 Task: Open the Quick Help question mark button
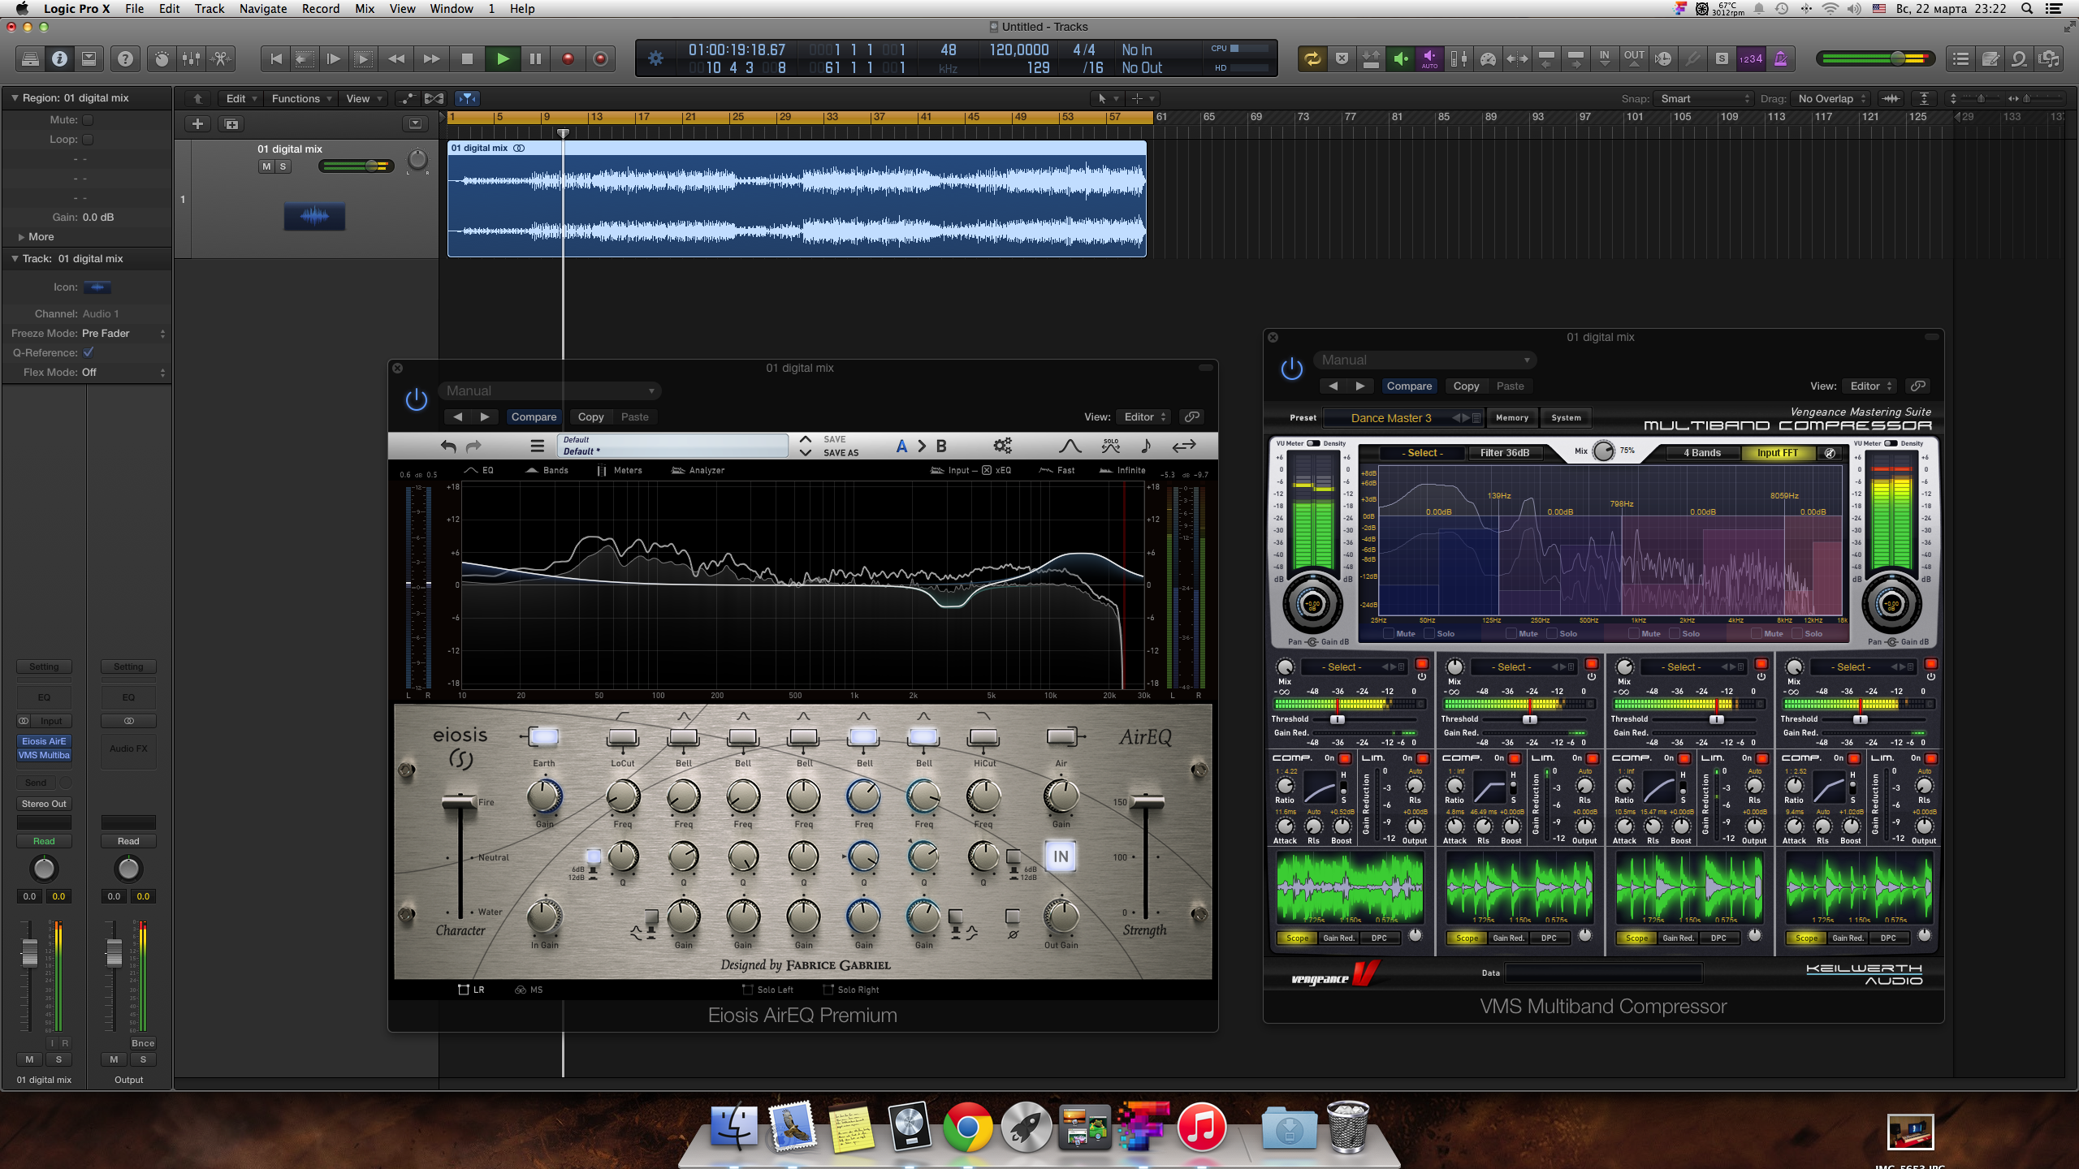click(x=125, y=58)
